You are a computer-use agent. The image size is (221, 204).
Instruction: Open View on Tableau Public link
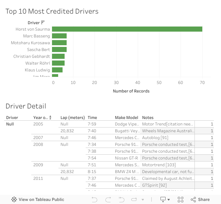tap(41, 200)
